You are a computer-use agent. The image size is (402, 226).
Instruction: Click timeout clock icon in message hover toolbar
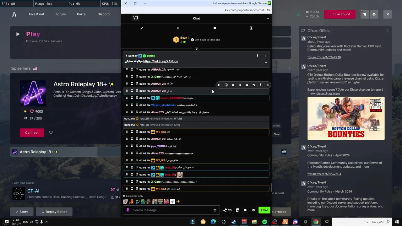coord(226,85)
